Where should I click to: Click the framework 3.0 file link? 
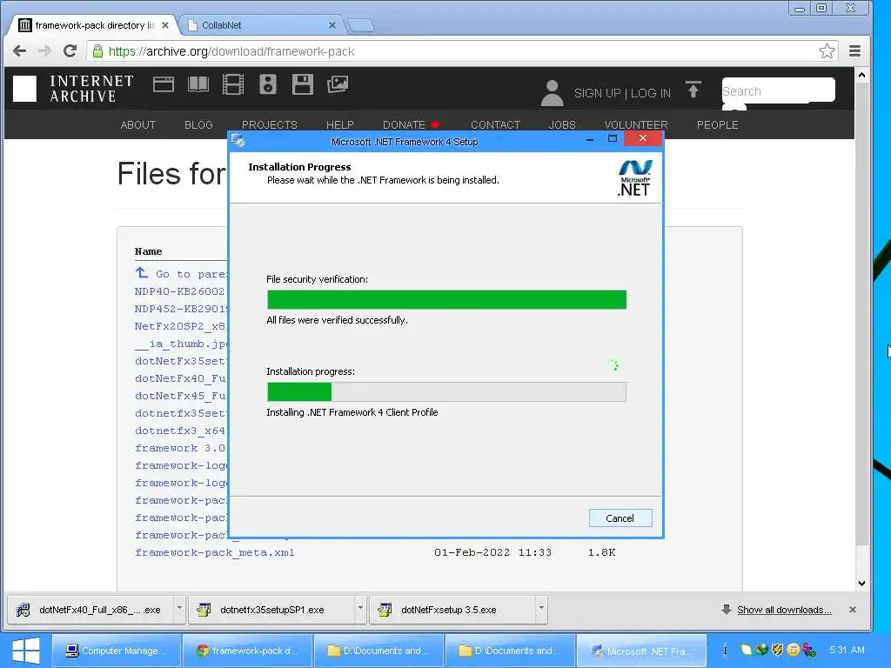(179, 448)
